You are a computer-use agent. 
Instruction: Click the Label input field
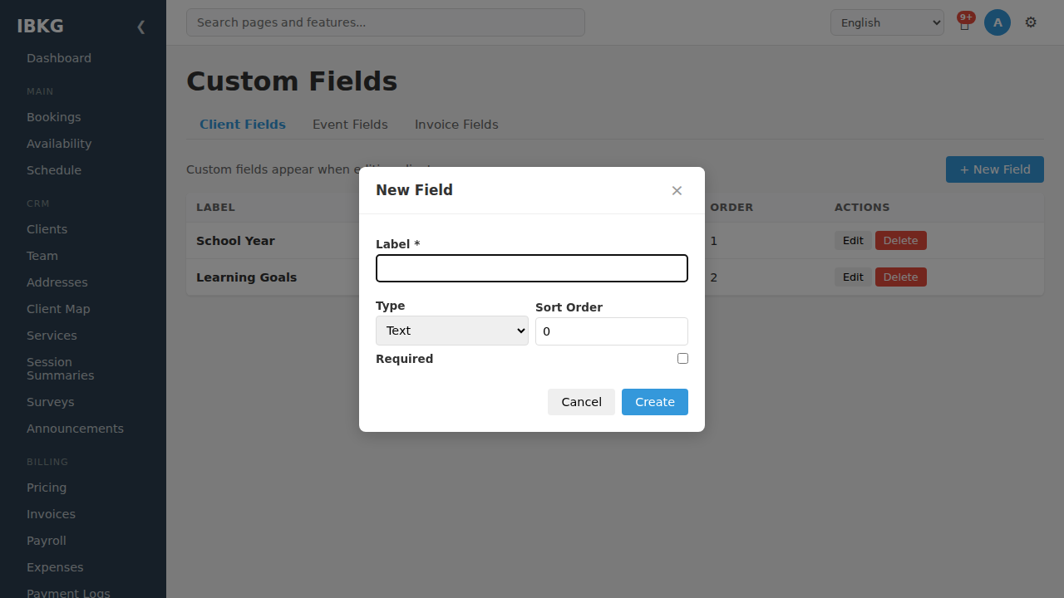coord(532,268)
